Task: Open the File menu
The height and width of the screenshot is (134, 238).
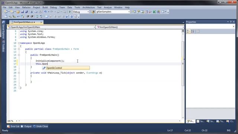Action: (x=4, y=7)
